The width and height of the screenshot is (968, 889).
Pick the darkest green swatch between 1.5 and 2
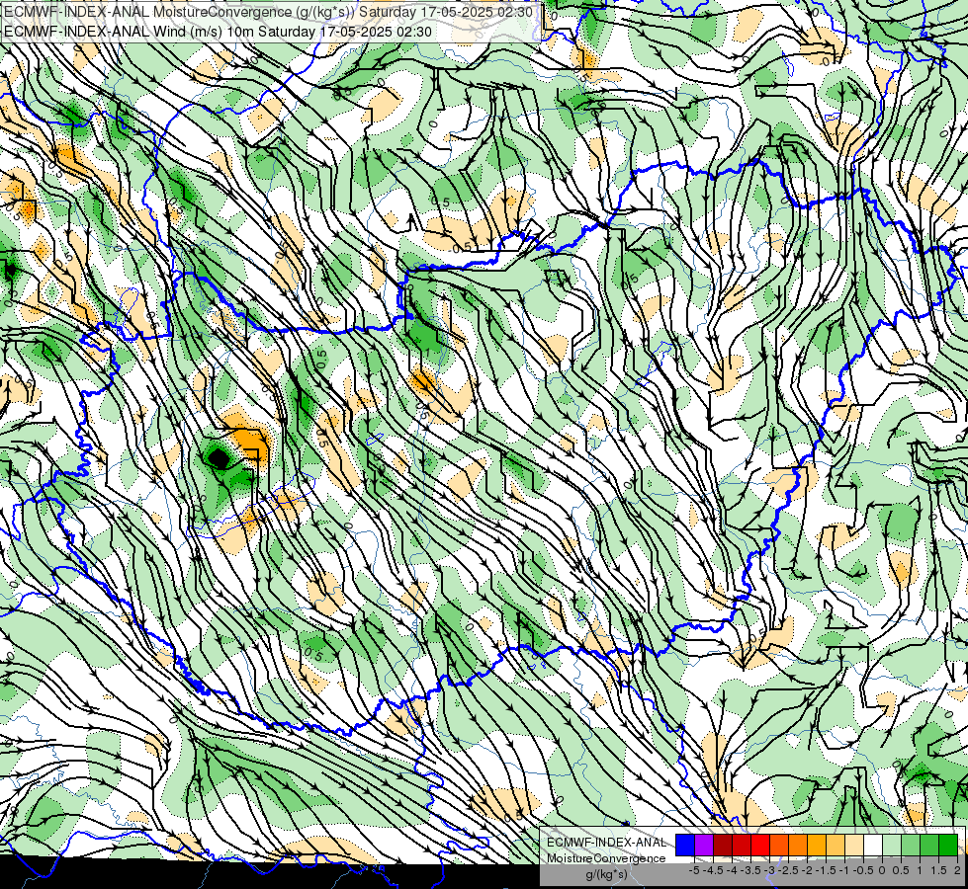coord(948,846)
